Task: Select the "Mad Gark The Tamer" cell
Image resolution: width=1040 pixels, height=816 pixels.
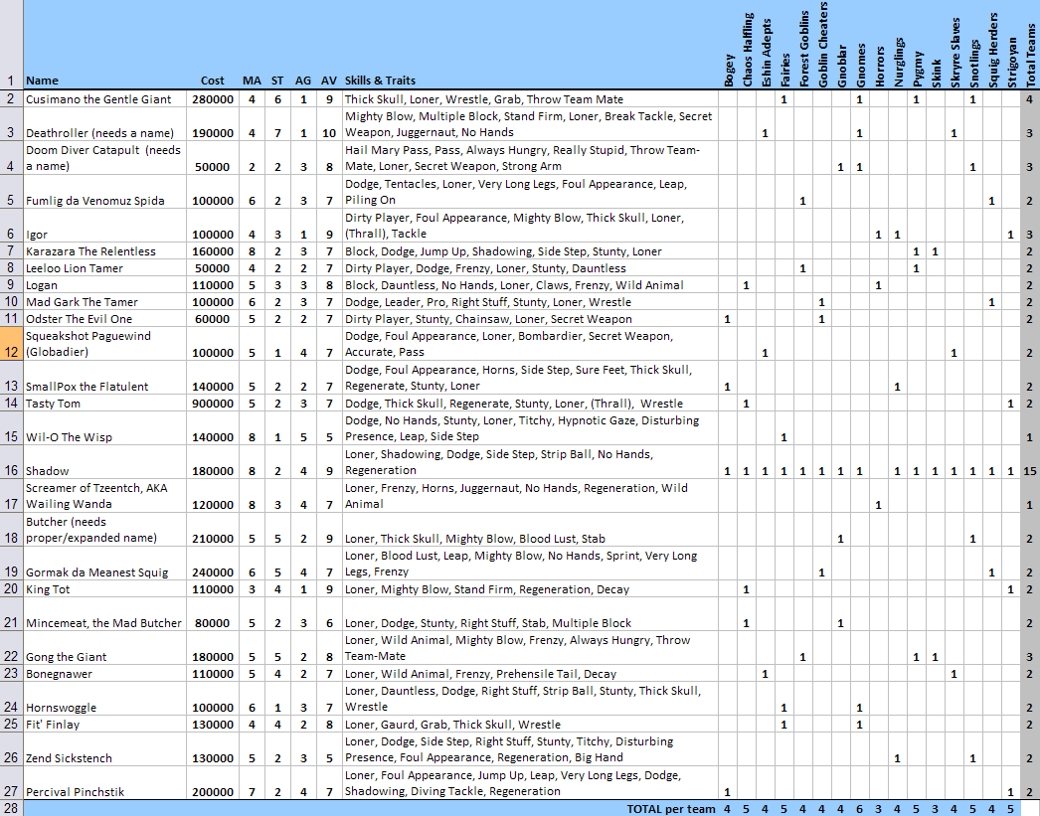Action: click(x=104, y=301)
